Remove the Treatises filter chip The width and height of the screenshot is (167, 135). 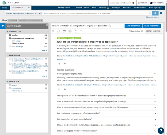[x=16, y=20]
